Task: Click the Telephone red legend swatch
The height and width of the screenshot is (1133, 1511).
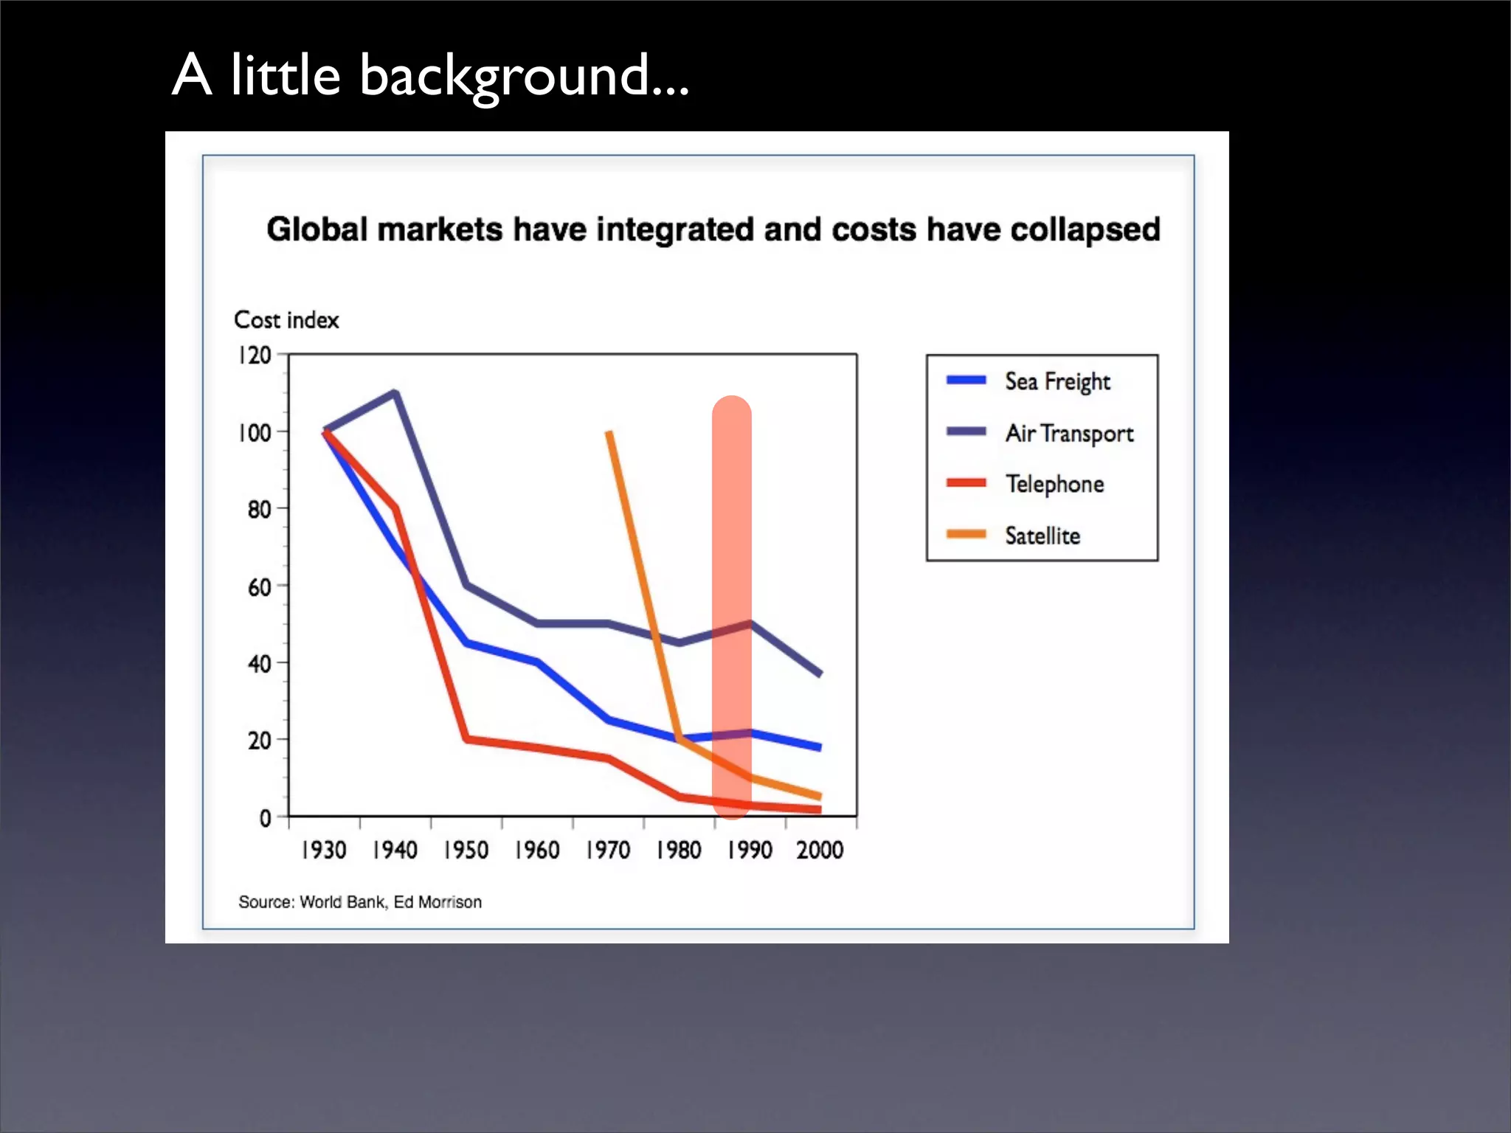Action: click(x=966, y=483)
